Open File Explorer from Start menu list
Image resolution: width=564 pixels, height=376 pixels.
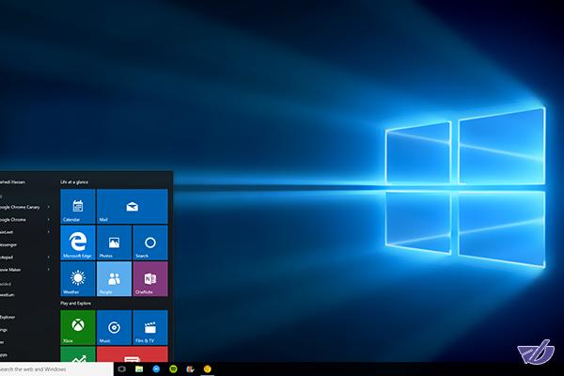[x=8, y=317]
